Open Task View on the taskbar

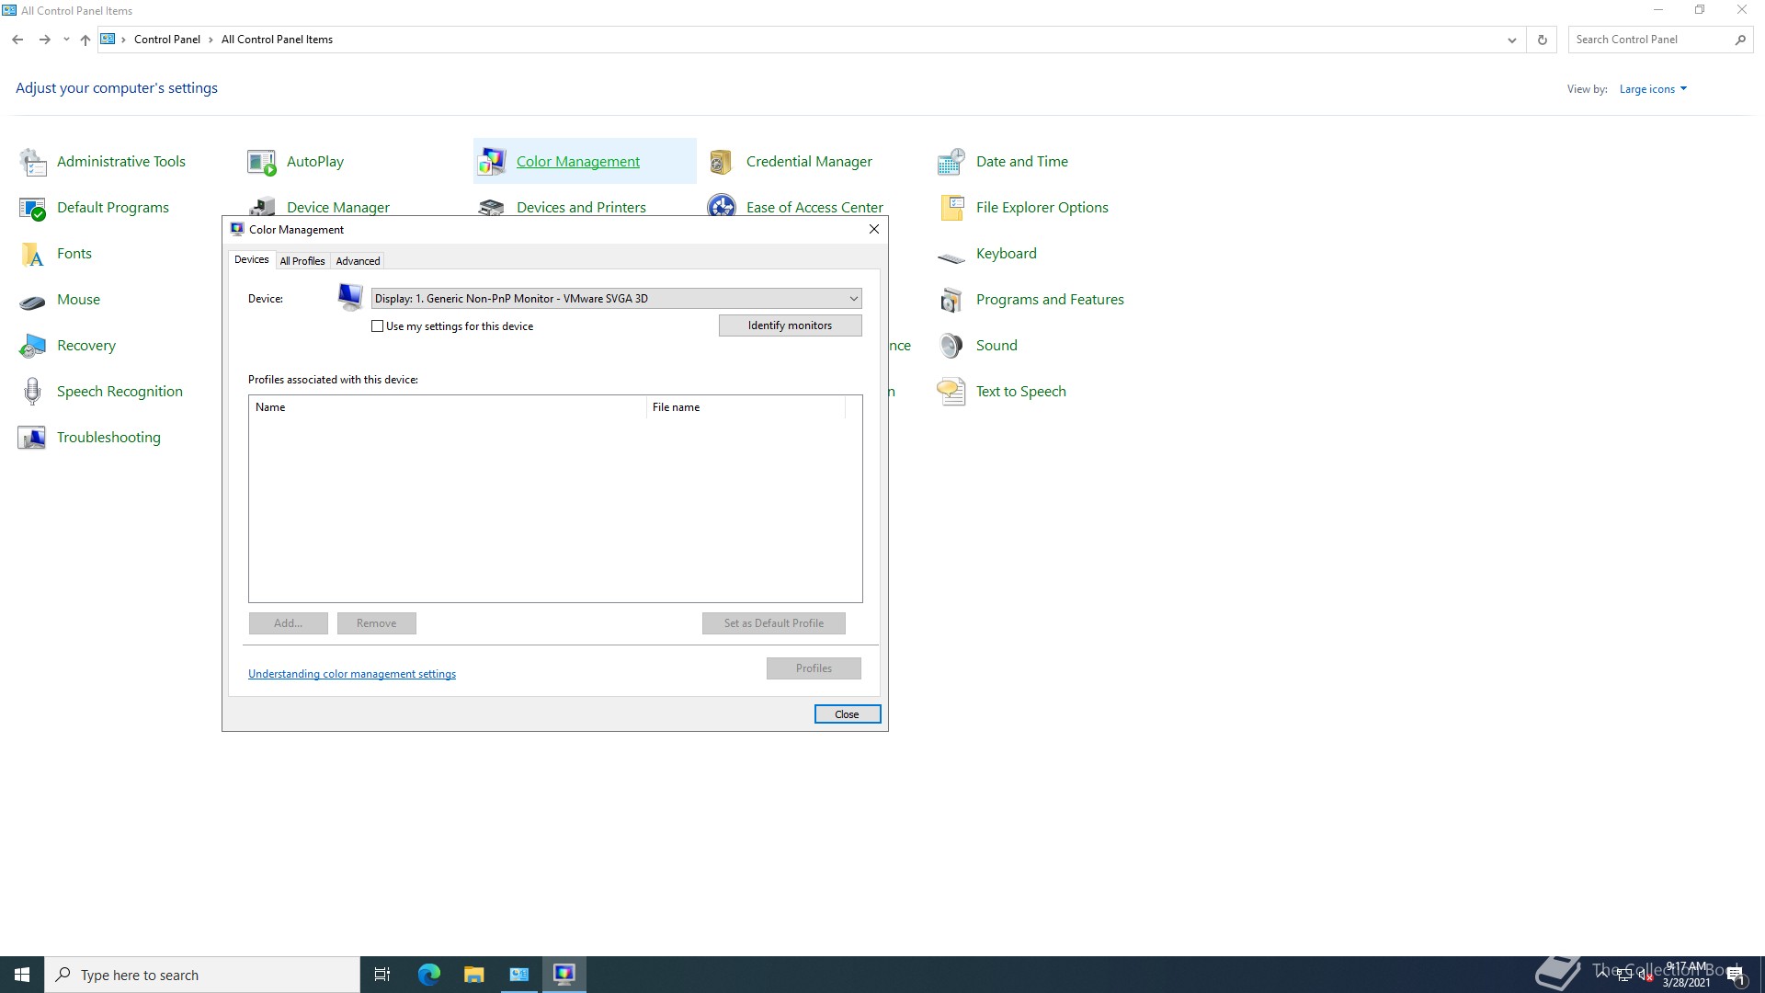(382, 975)
